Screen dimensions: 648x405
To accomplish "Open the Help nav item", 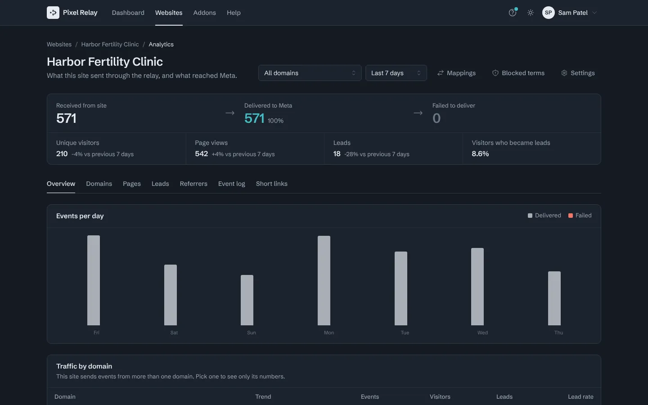I will point(234,13).
